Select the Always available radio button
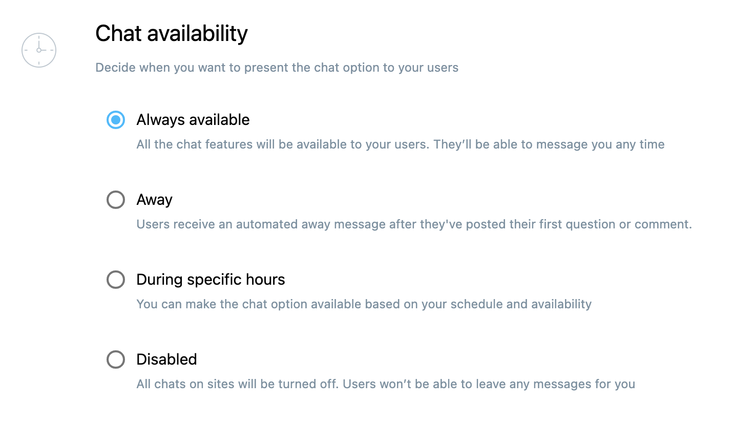 point(116,120)
